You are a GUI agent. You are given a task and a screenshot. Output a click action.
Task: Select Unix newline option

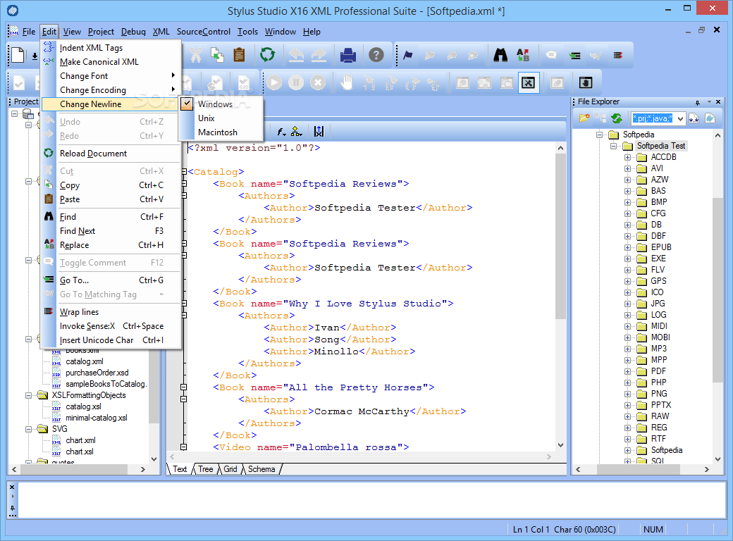[206, 118]
